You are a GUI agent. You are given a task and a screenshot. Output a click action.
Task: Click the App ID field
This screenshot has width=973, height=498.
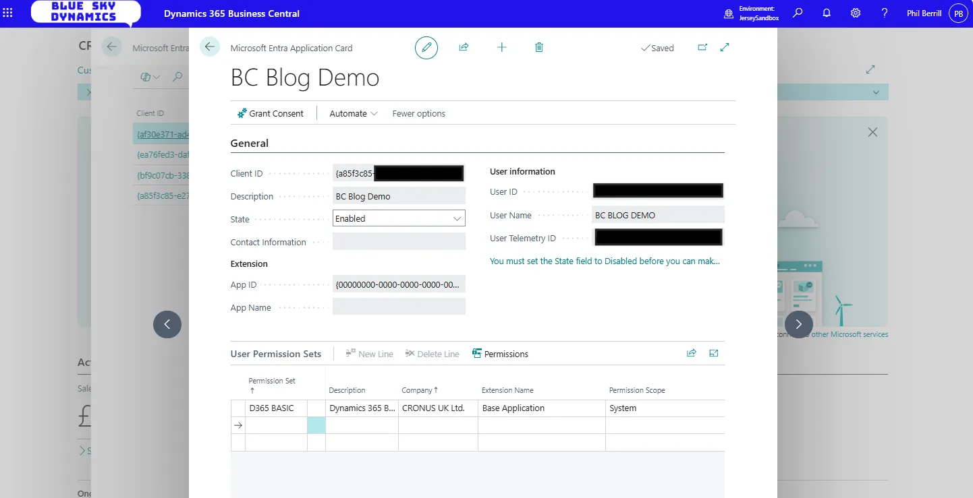click(x=399, y=284)
